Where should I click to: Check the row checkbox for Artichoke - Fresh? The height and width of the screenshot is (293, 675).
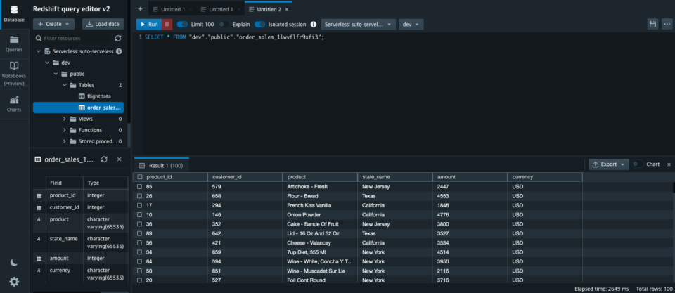point(140,187)
